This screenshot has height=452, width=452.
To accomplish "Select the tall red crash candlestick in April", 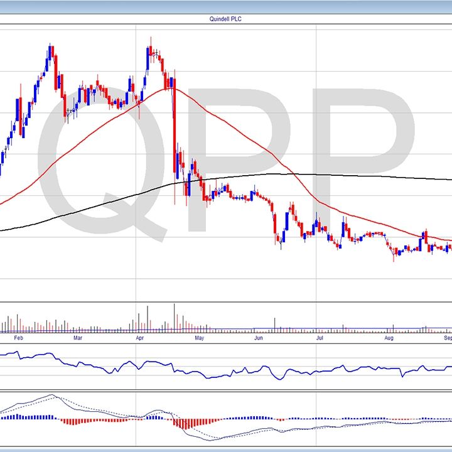I will (175, 126).
